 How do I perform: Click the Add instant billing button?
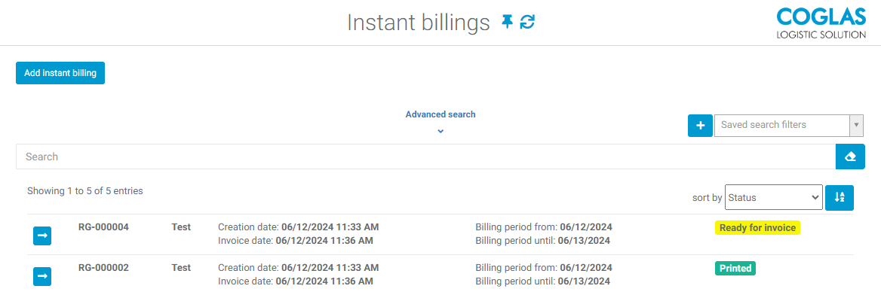[x=60, y=73]
